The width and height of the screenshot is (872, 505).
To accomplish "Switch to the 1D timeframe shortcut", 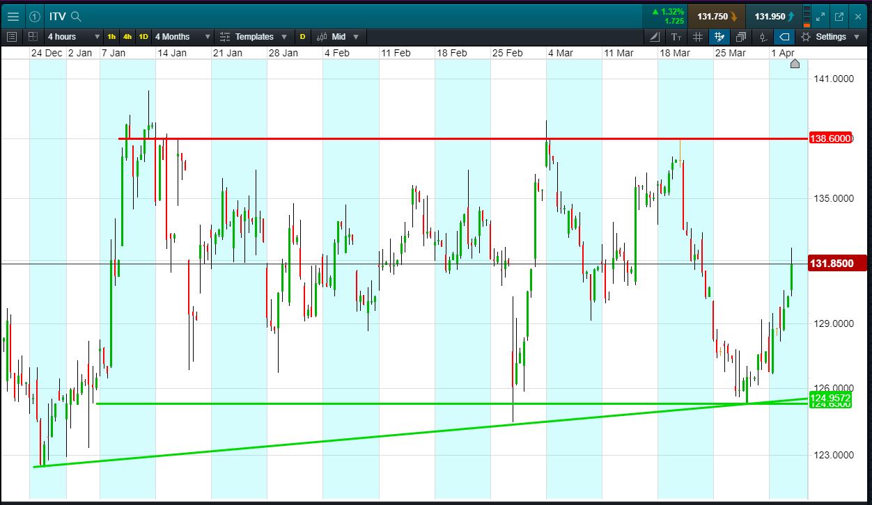I will (x=143, y=36).
